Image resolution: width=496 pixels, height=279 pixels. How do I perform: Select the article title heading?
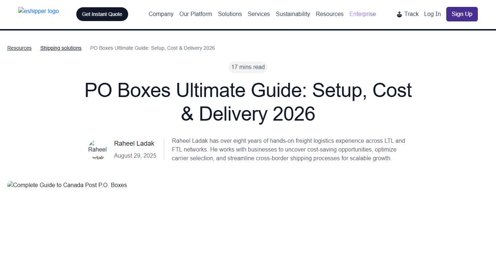(x=248, y=102)
